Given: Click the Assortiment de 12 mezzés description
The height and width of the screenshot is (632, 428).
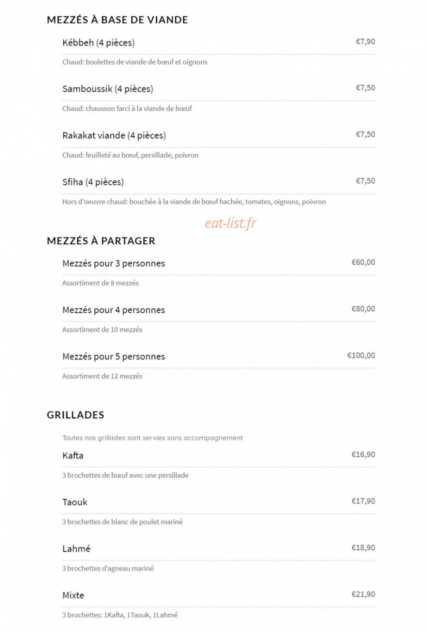Looking at the screenshot, I should (x=102, y=376).
